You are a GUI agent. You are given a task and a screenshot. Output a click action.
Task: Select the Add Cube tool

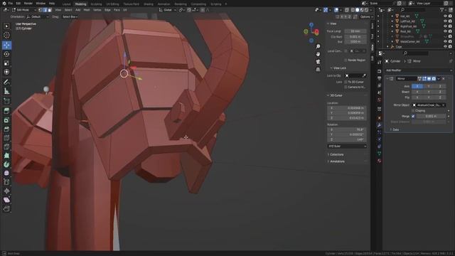tap(6, 101)
